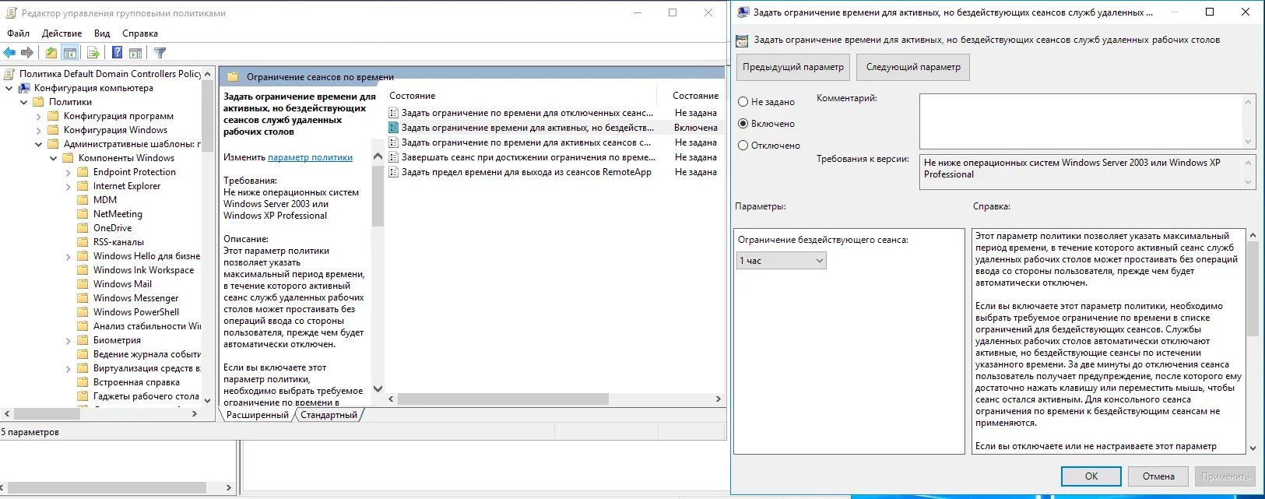Click folder icon next to Windows PowerShell

[83, 312]
